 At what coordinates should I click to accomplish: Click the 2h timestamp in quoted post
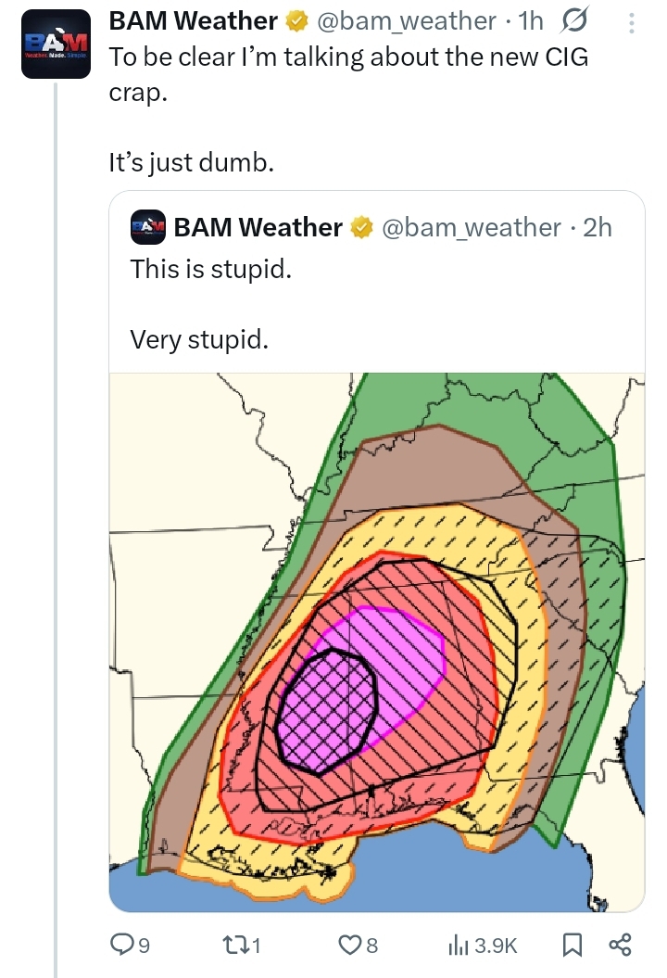[x=598, y=227]
